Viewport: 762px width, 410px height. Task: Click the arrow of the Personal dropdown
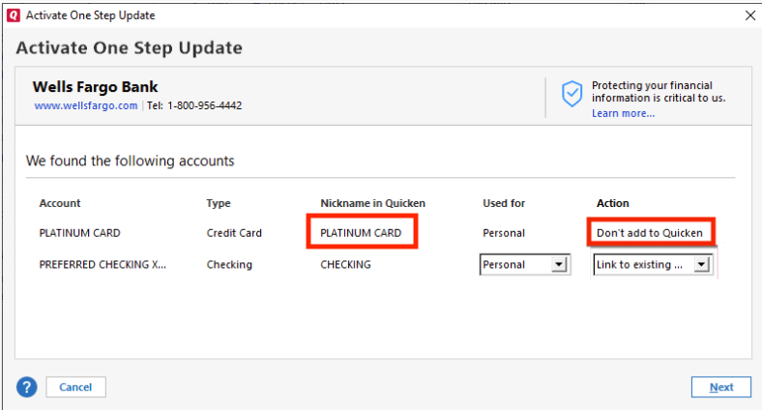(x=559, y=265)
